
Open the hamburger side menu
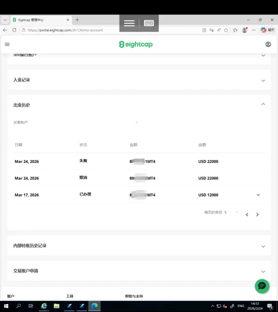(x=7, y=44)
